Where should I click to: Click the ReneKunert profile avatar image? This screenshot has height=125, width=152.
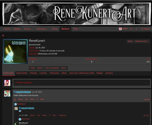point(16,51)
